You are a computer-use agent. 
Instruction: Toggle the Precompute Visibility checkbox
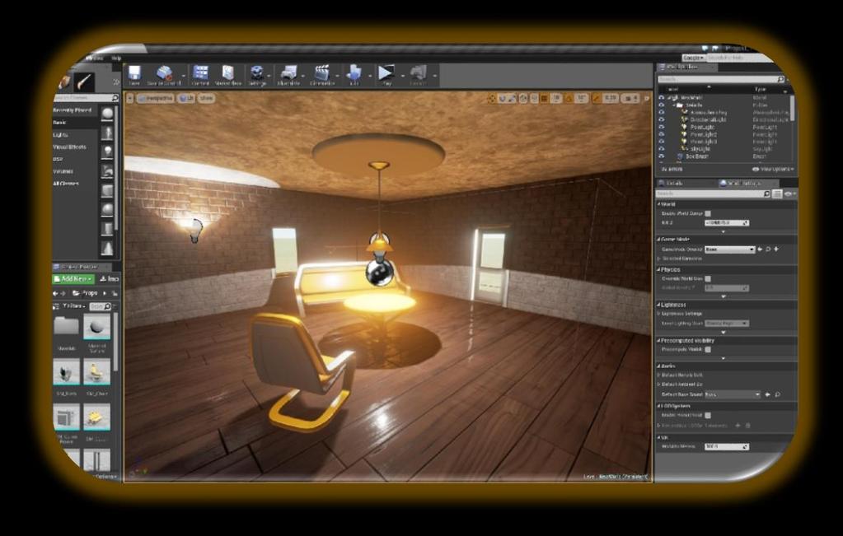(708, 350)
